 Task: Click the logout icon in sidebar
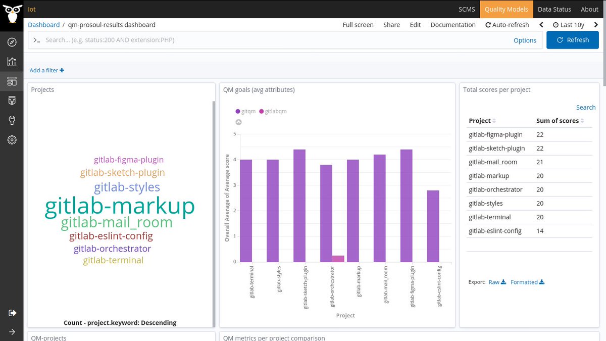[12, 313]
